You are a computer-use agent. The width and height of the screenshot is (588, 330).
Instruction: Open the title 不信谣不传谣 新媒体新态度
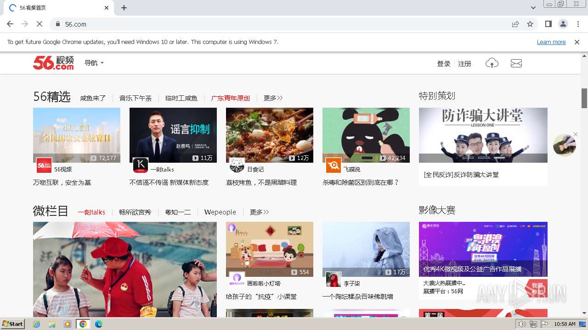pyautogui.click(x=169, y=182)
